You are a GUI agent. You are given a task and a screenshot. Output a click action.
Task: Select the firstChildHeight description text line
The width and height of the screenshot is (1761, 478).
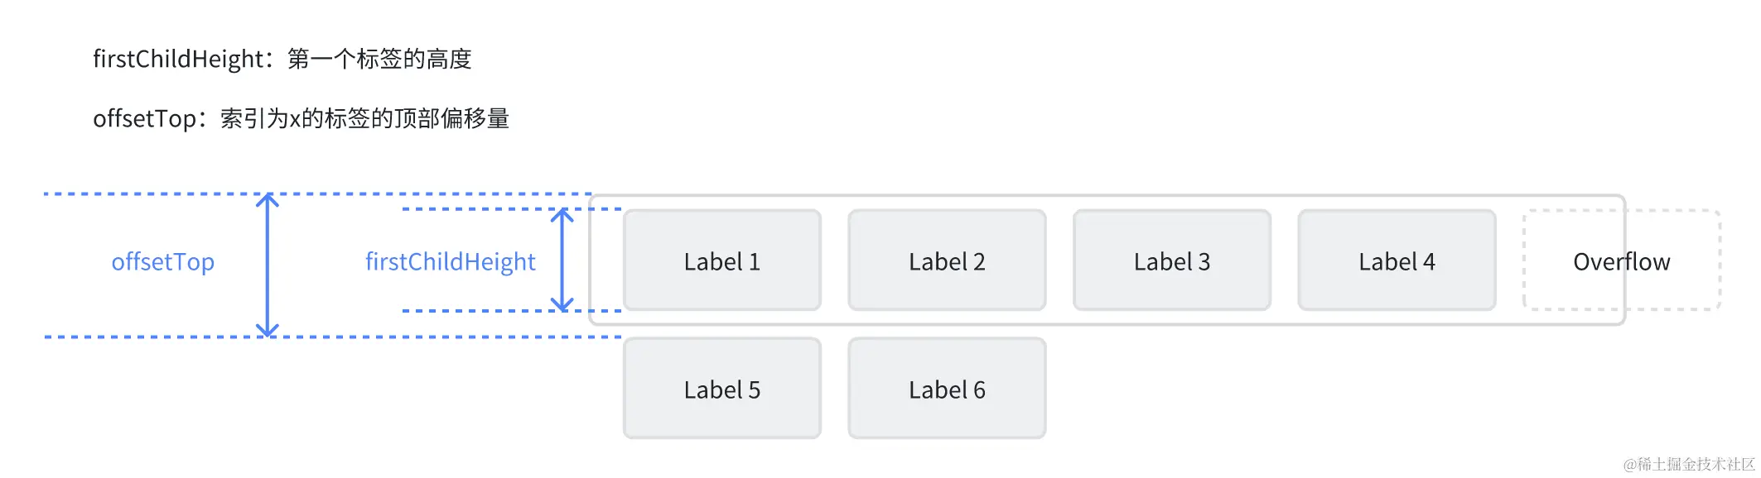point(282,59)
